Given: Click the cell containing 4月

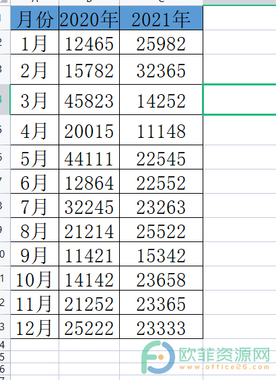Looking at the screenshot, I should tap(35, 130).
